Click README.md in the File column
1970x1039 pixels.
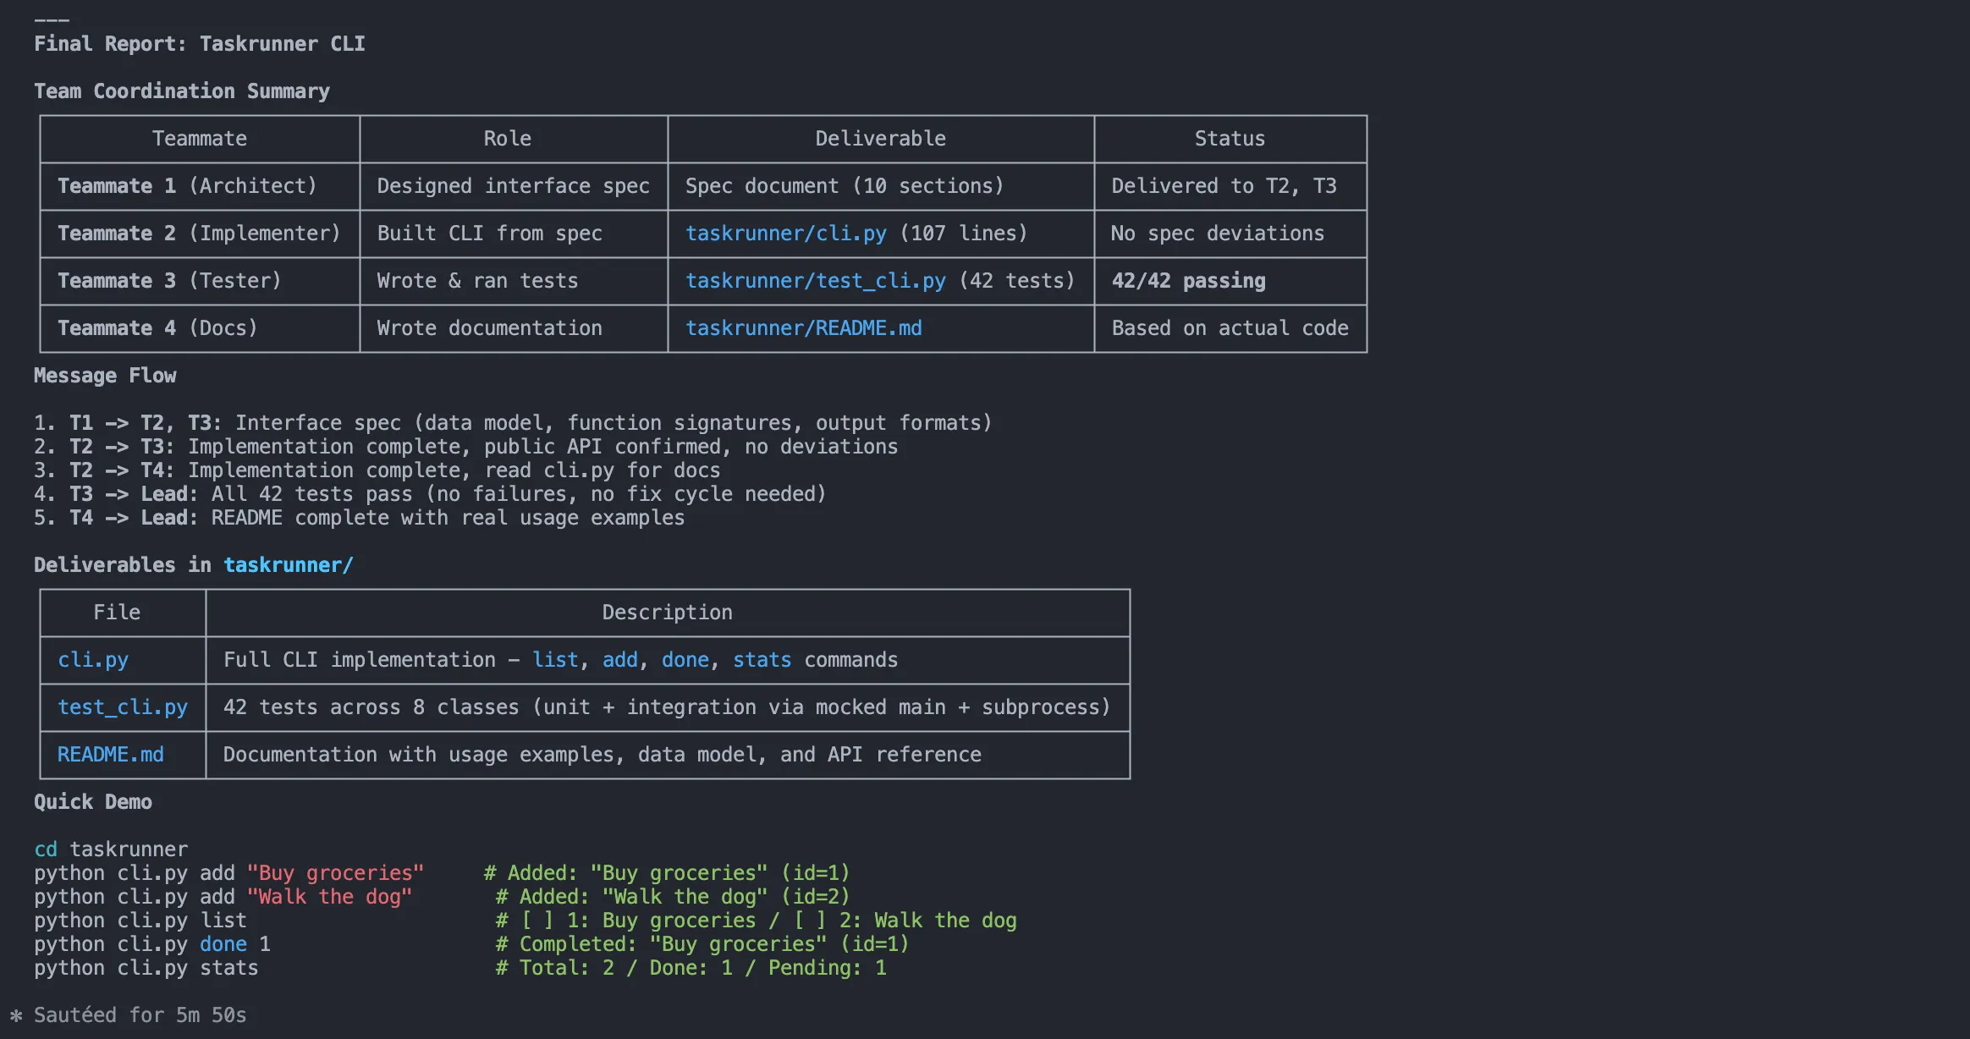[x=111, y=755]
